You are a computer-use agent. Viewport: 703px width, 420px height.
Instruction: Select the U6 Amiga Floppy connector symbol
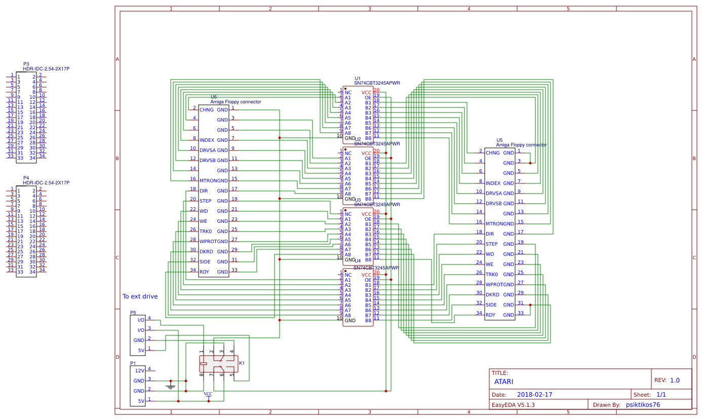point(213,187)
